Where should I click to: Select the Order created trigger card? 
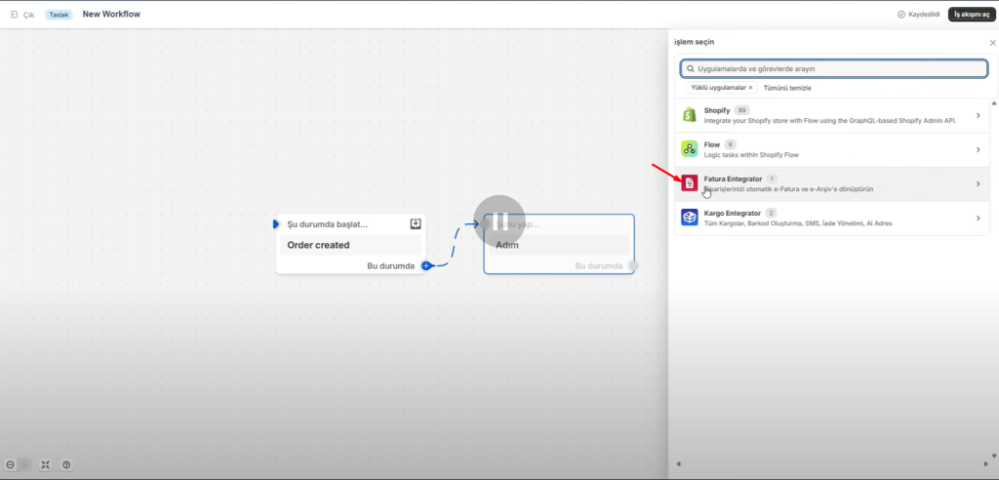tap(351, 245)
